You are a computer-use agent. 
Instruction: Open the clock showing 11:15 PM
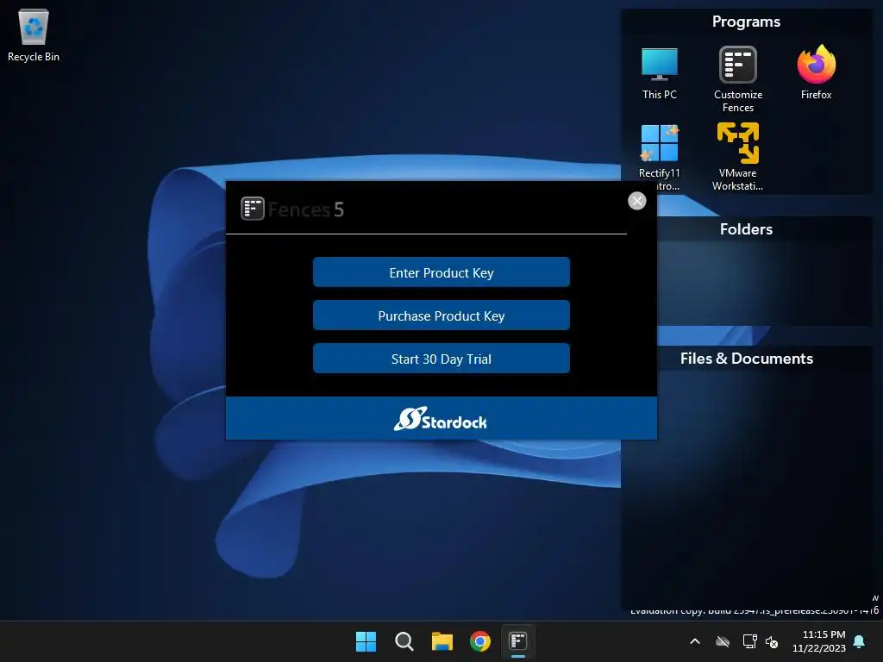click(x=819, y=641)
